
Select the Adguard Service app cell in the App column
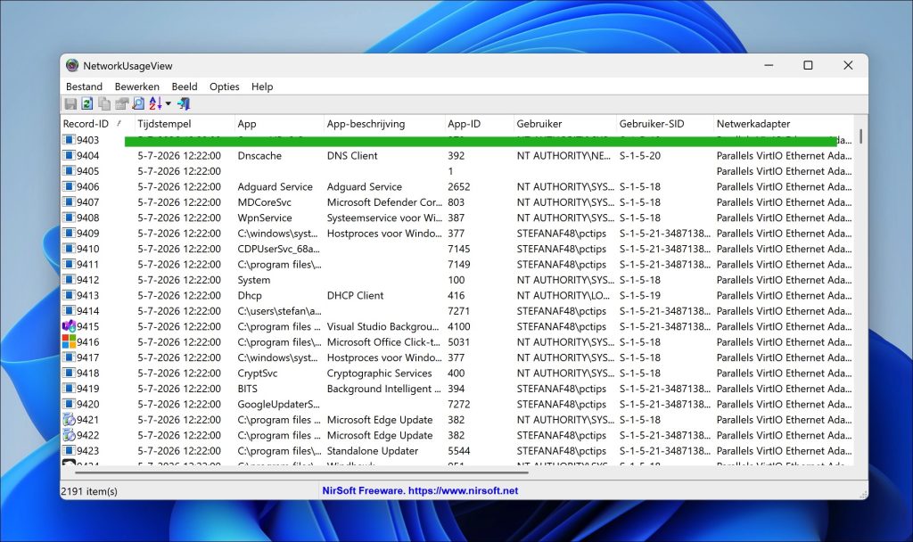[275, 187]
